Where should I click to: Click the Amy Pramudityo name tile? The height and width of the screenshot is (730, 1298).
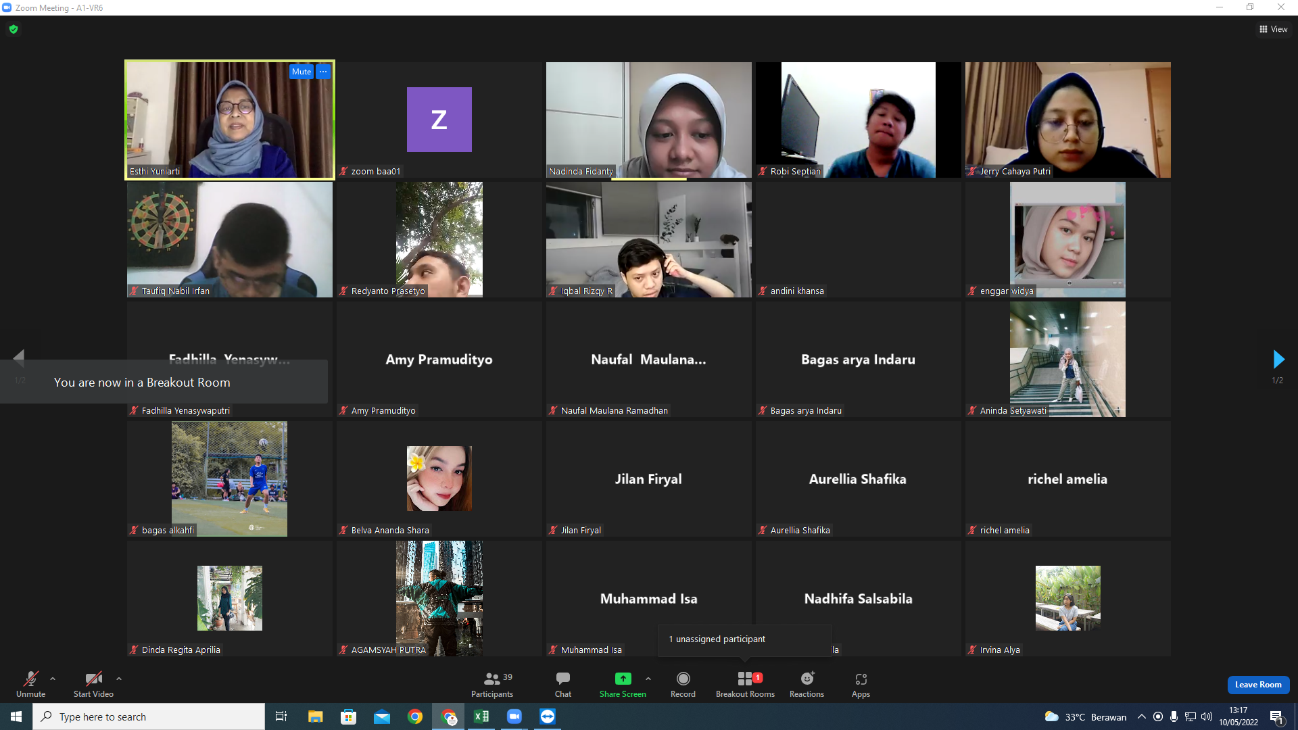(439, 360)
